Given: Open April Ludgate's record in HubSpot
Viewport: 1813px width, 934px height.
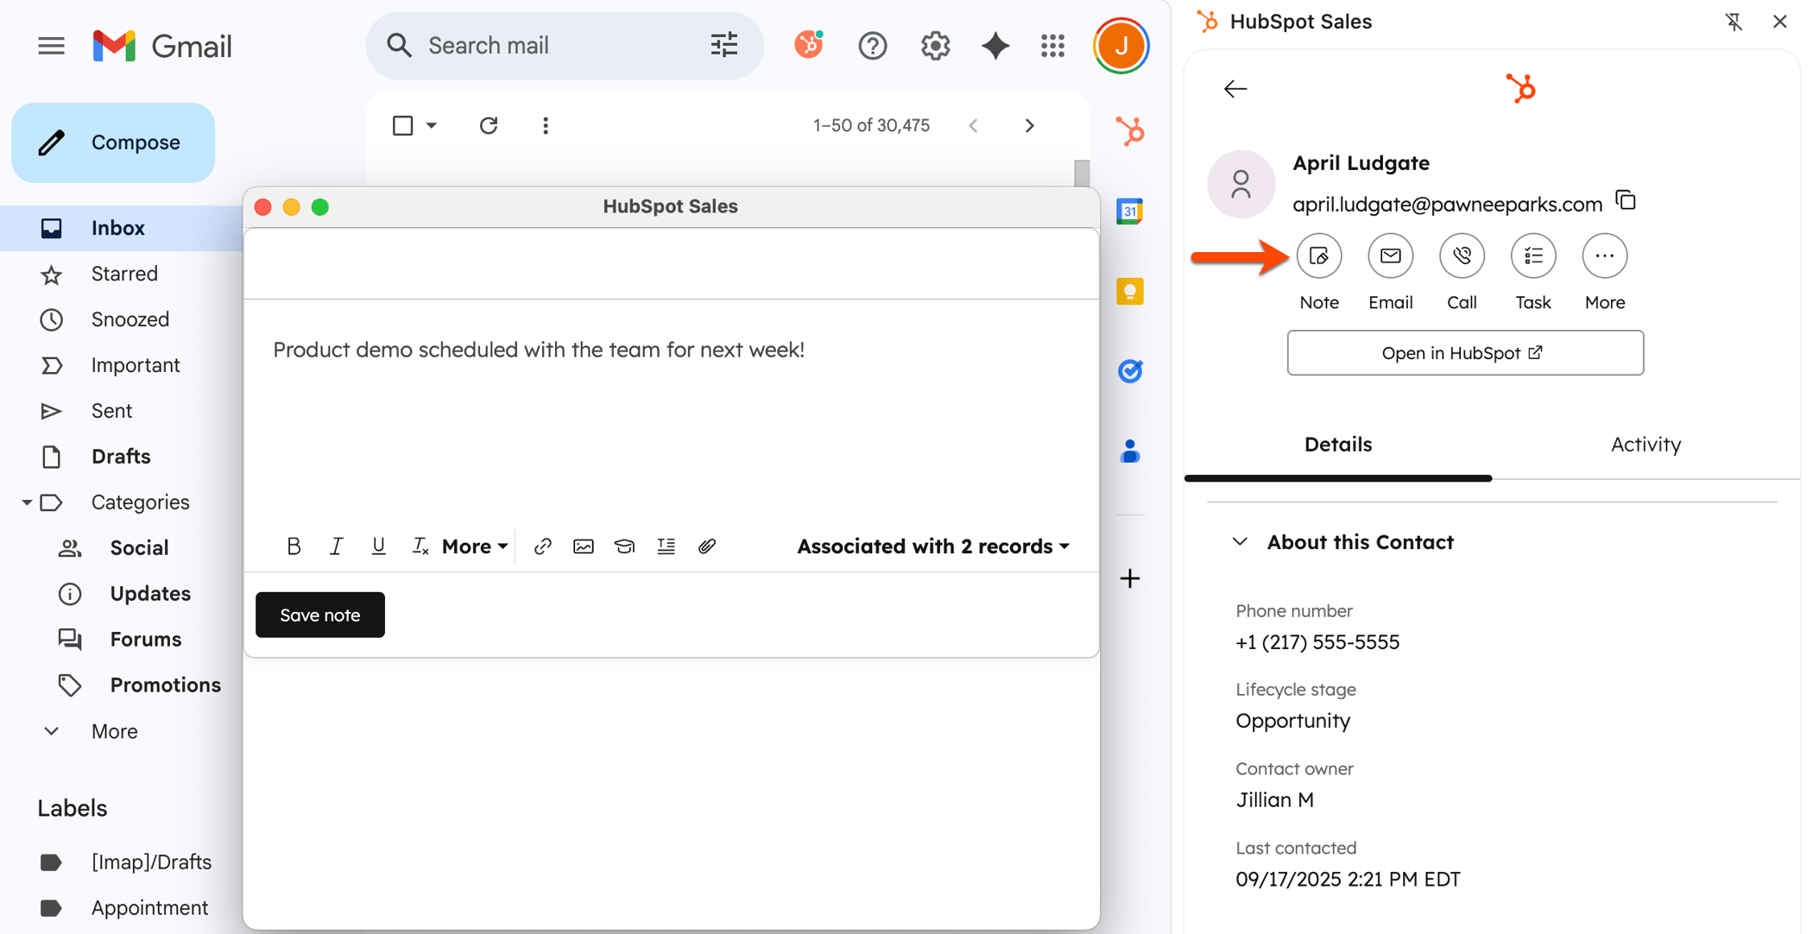Looking at the screenshot, I should point(1465,352).
